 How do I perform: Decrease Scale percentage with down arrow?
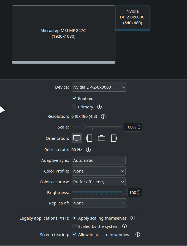[139, 128]
